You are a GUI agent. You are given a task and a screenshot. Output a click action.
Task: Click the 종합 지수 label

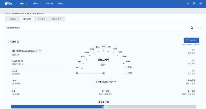[191, 63]
